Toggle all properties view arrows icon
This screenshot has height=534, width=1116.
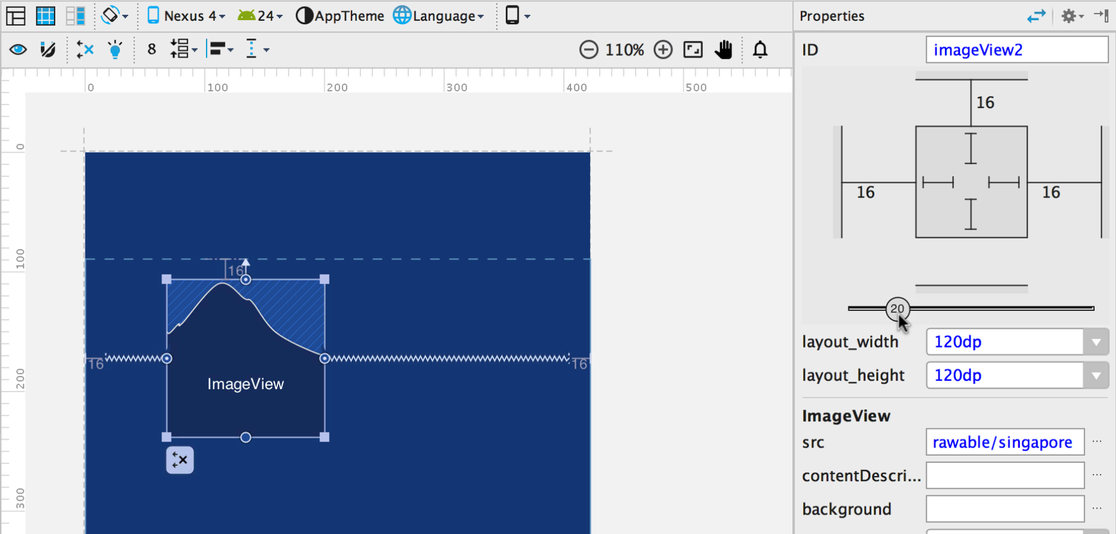[1036, 16]
